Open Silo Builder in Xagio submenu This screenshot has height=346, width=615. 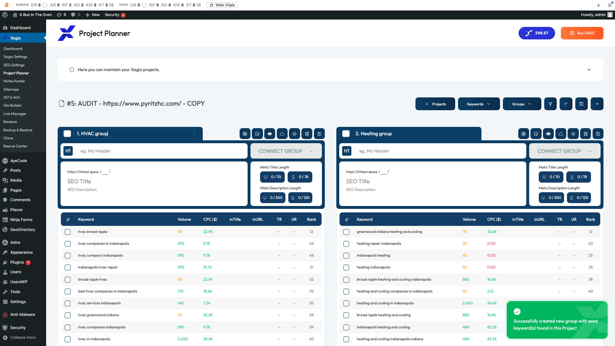pos(12,105)
